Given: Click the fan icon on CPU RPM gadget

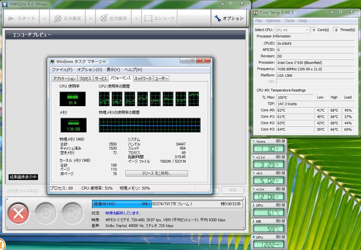Looking at the screenshot, I should 253,237.
